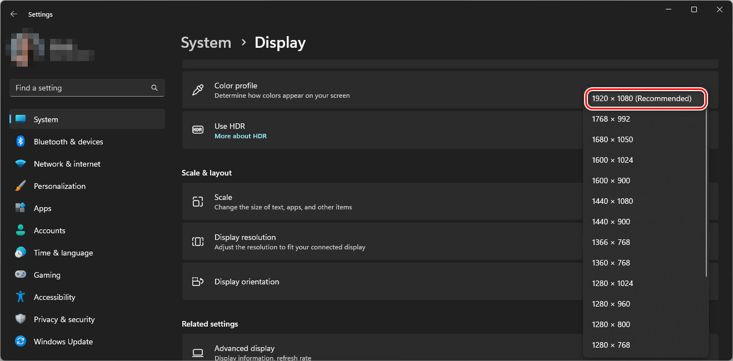The width and height of the screenshot is (733, 361).
Task: Click the Privacy & security shield icon
Action: click(x=21, y=319)
